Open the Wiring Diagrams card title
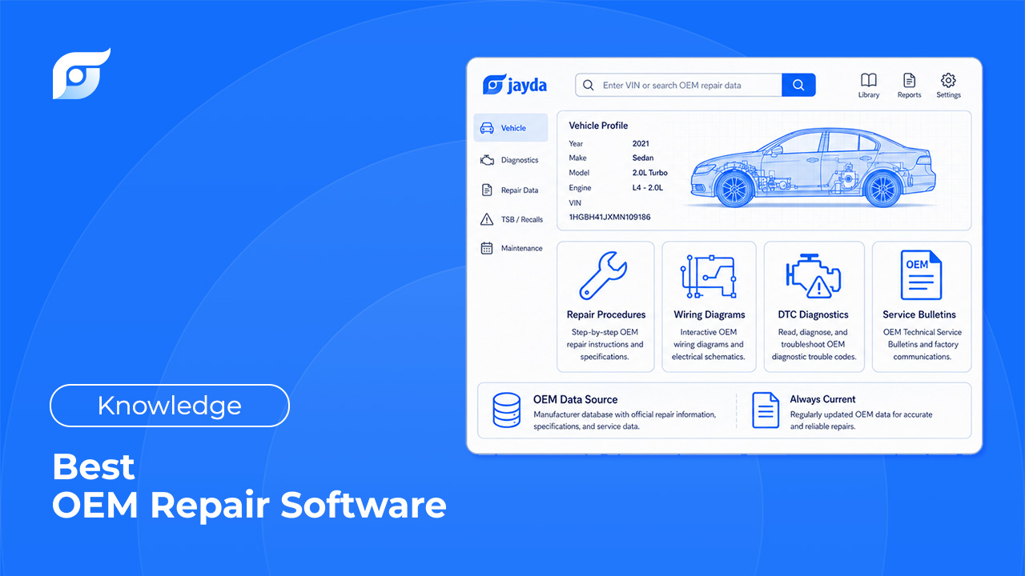 (x=709, y=314)
